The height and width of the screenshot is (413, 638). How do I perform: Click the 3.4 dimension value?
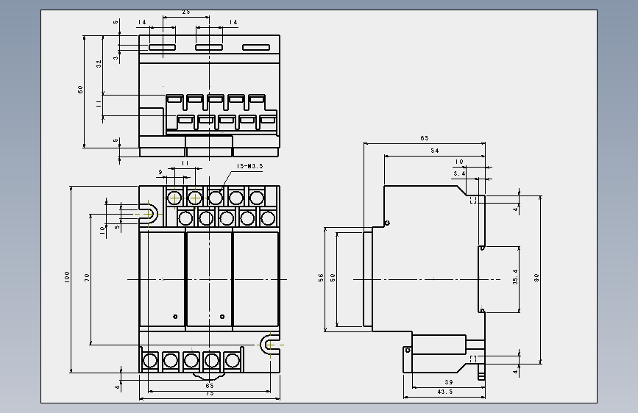[x=459, y=173]
